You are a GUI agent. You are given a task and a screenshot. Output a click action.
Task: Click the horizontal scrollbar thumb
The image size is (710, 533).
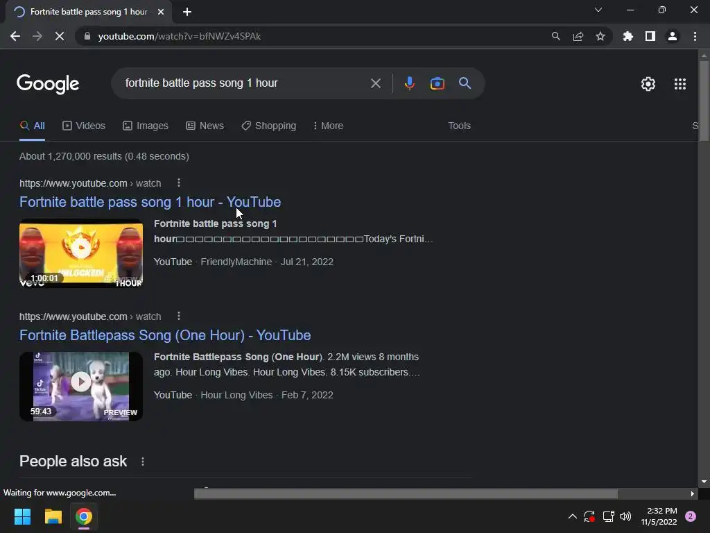(x=406, y=493)
